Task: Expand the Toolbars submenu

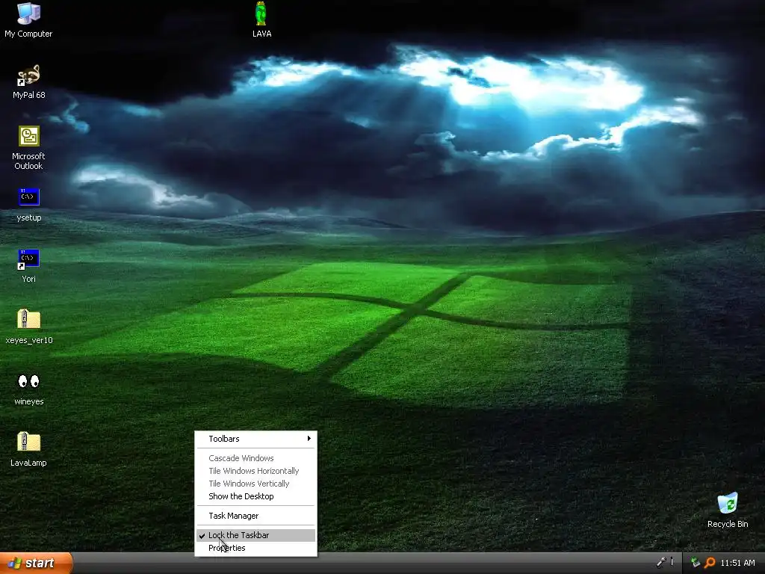Action: tap(255, 439)
